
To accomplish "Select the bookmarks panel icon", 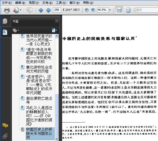I will tap(5, 32).
